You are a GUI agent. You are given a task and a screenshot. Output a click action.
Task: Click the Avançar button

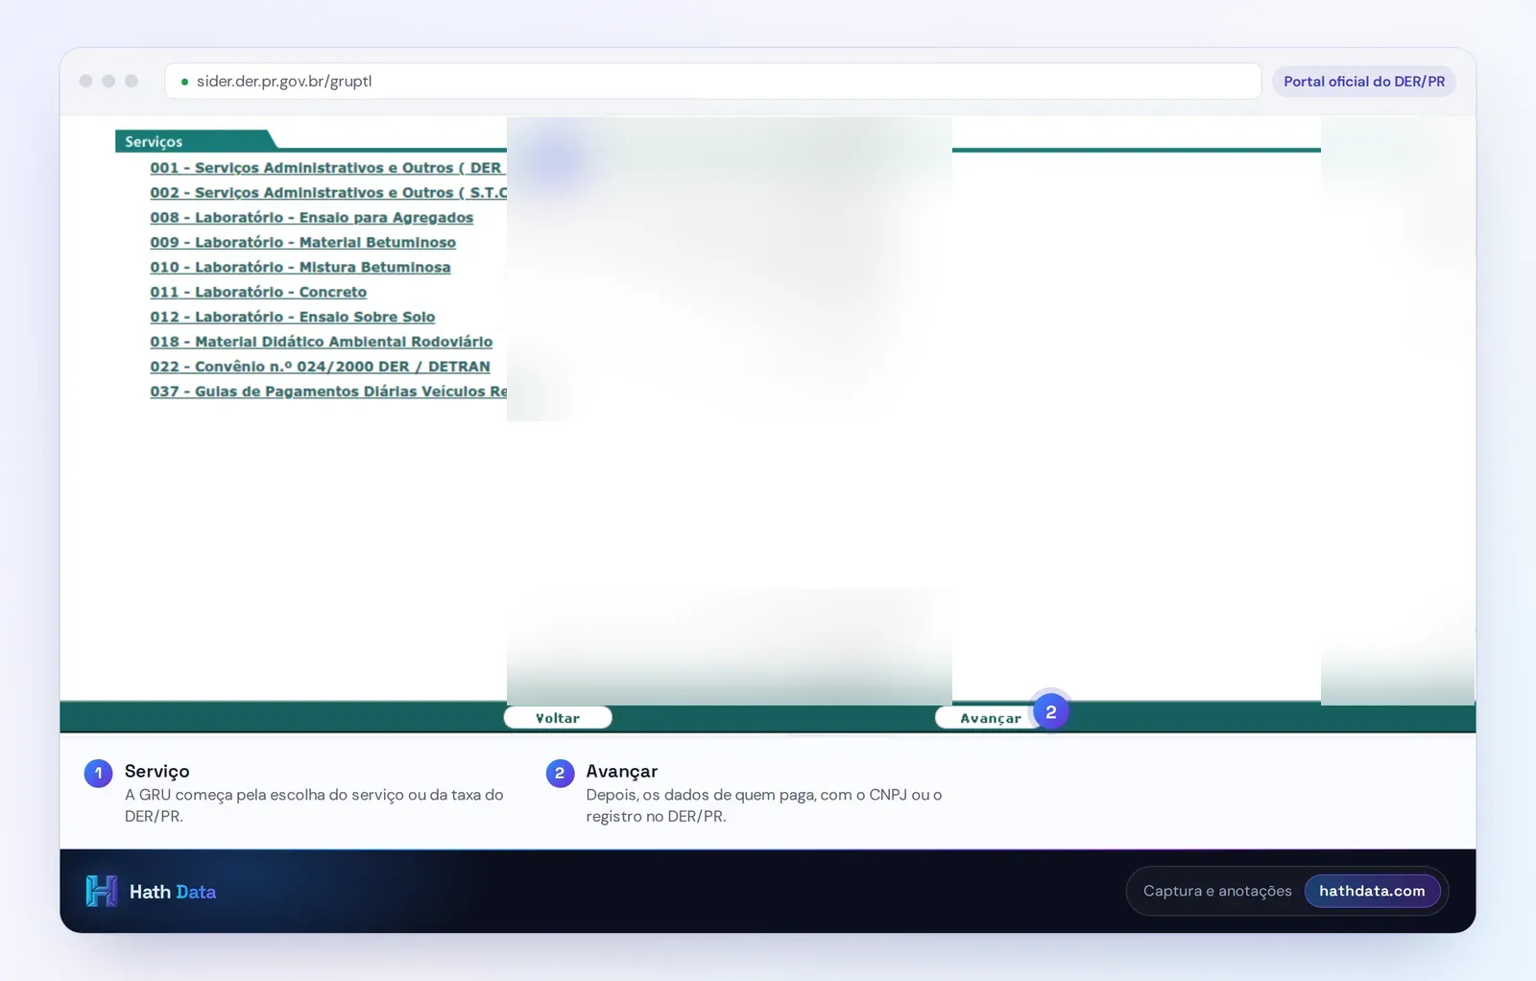click(x=990, y=718)
